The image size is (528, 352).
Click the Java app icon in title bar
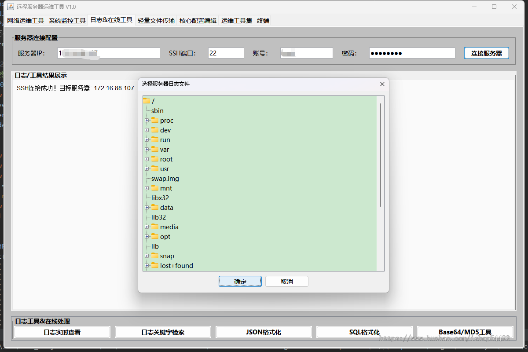click(10, 7)
